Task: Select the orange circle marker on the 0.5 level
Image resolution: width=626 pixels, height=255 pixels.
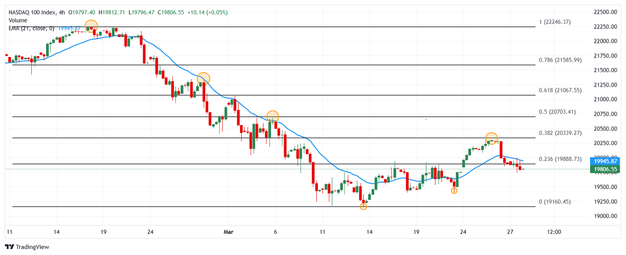Action: 273,116
